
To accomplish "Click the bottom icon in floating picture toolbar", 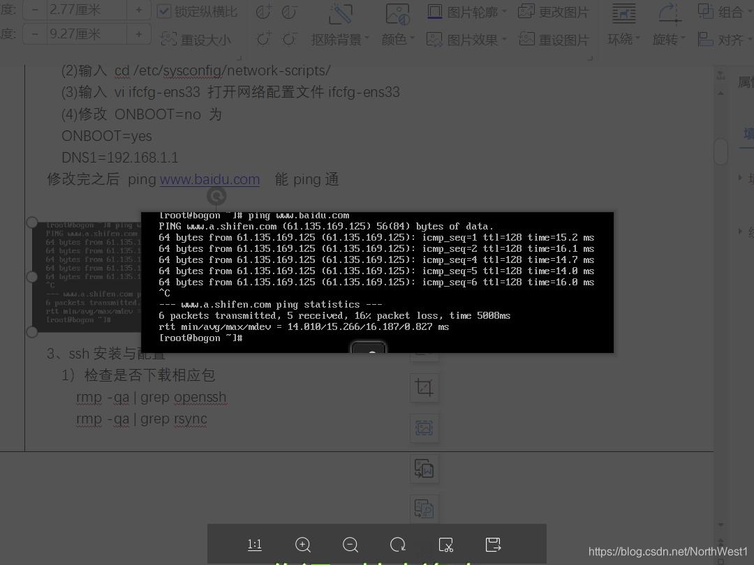I will pyautogui.click(x=424, y=508).
